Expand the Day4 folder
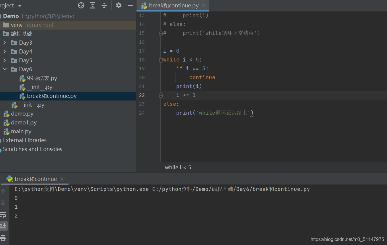The image size is (387, 245). [4, 52]
